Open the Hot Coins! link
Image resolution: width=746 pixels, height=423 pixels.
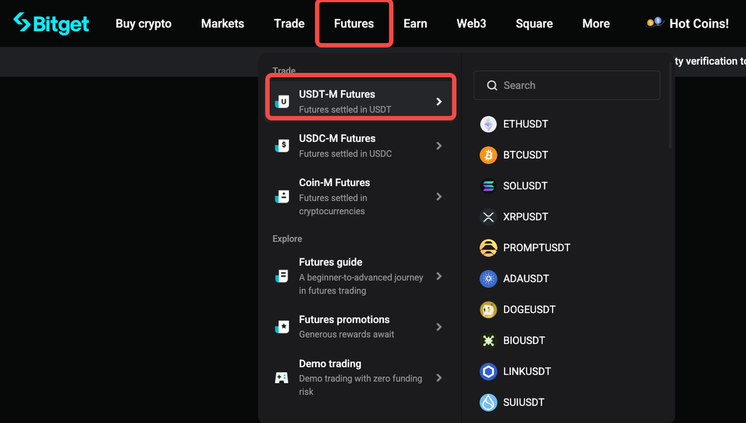coord(699,23)
